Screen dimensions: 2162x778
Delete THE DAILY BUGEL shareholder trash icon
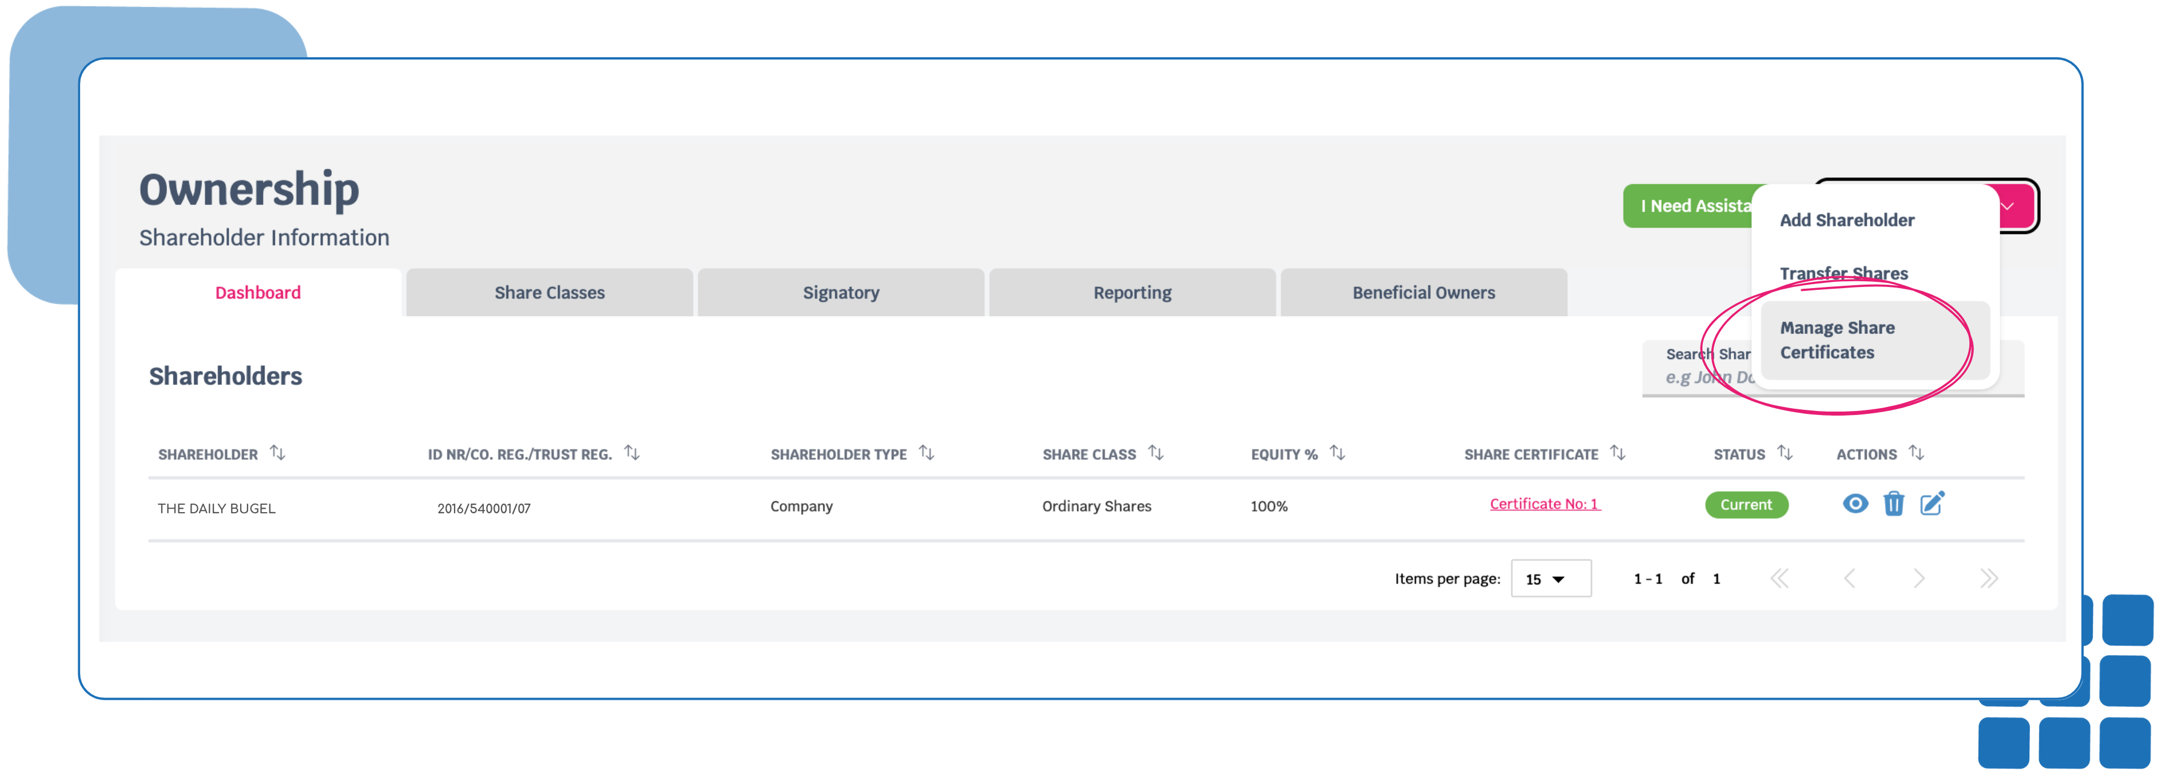click(x=1893, y=504)
